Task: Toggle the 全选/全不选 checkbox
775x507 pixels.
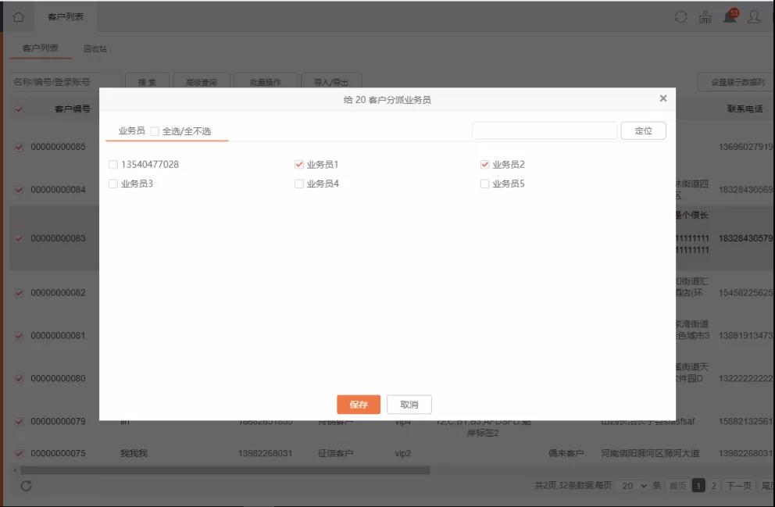Action: [155, 131]
